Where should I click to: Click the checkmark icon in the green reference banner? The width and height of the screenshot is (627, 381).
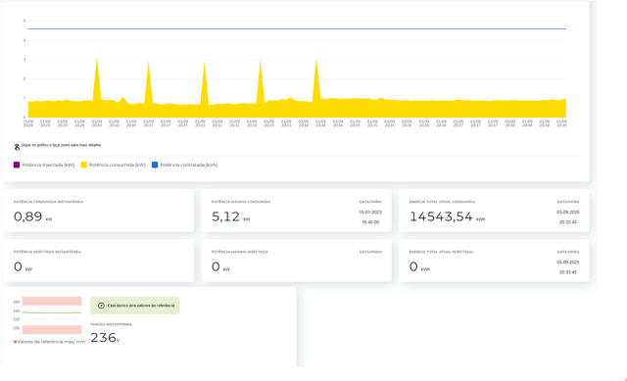click(101, 306)
